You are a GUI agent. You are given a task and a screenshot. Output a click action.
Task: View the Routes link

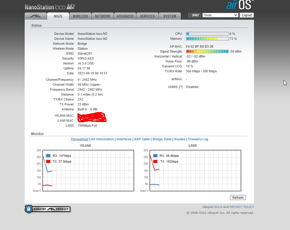pos(180,139)
